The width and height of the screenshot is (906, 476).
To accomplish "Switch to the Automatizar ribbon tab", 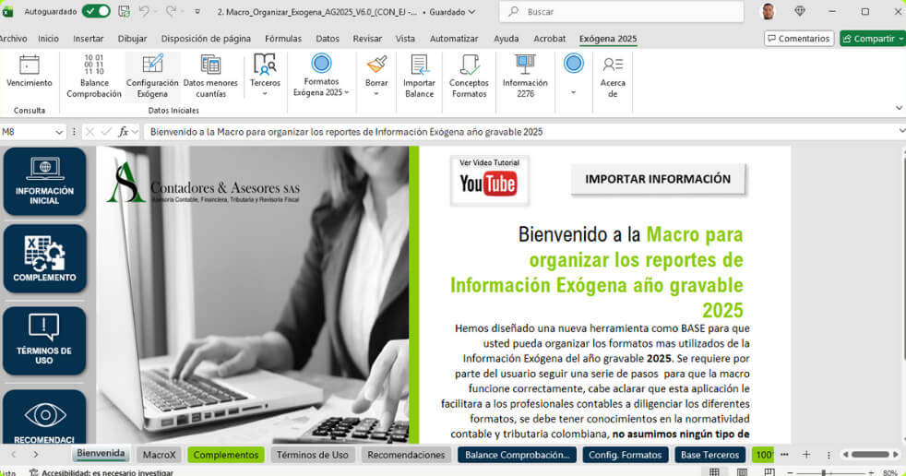I will tap(454, 38).
